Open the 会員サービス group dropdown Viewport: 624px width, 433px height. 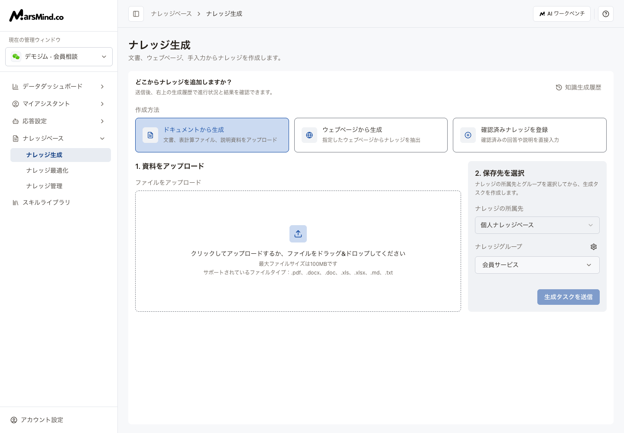pos(537,265)
